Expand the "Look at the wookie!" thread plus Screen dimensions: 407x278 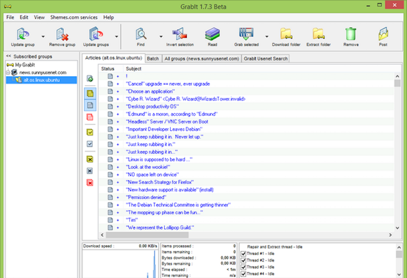pyautogui.click(x=118, y=167)
